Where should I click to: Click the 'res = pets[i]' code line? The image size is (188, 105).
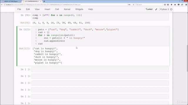[64, 38]
